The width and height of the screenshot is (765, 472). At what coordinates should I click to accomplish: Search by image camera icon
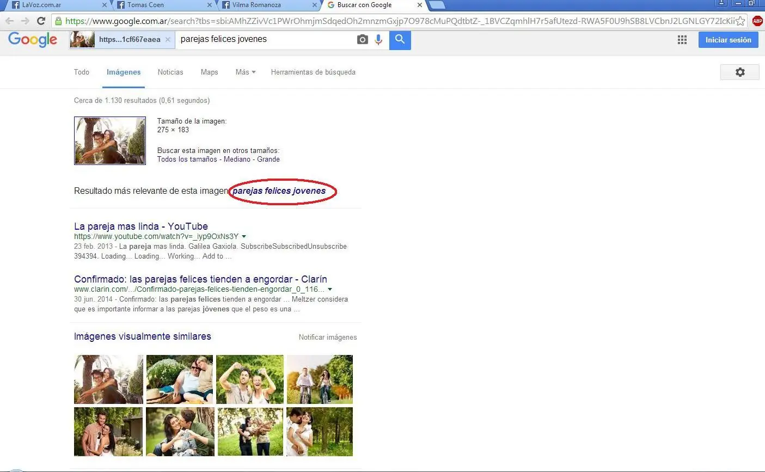click(363, 40)
